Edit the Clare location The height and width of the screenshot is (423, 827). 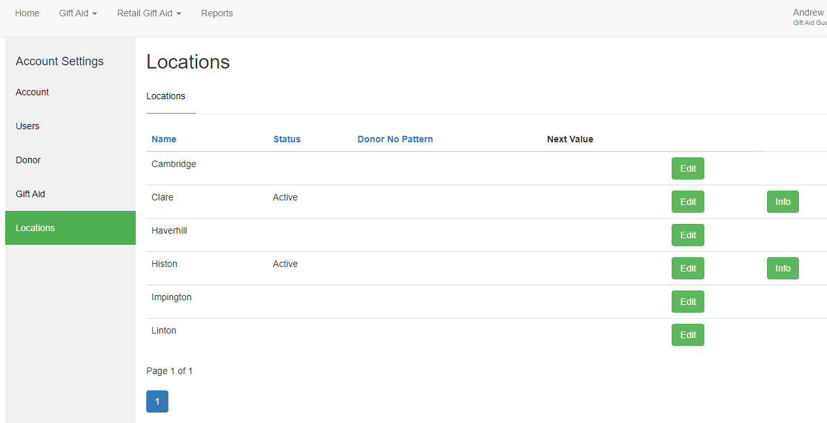pos(688,202)
